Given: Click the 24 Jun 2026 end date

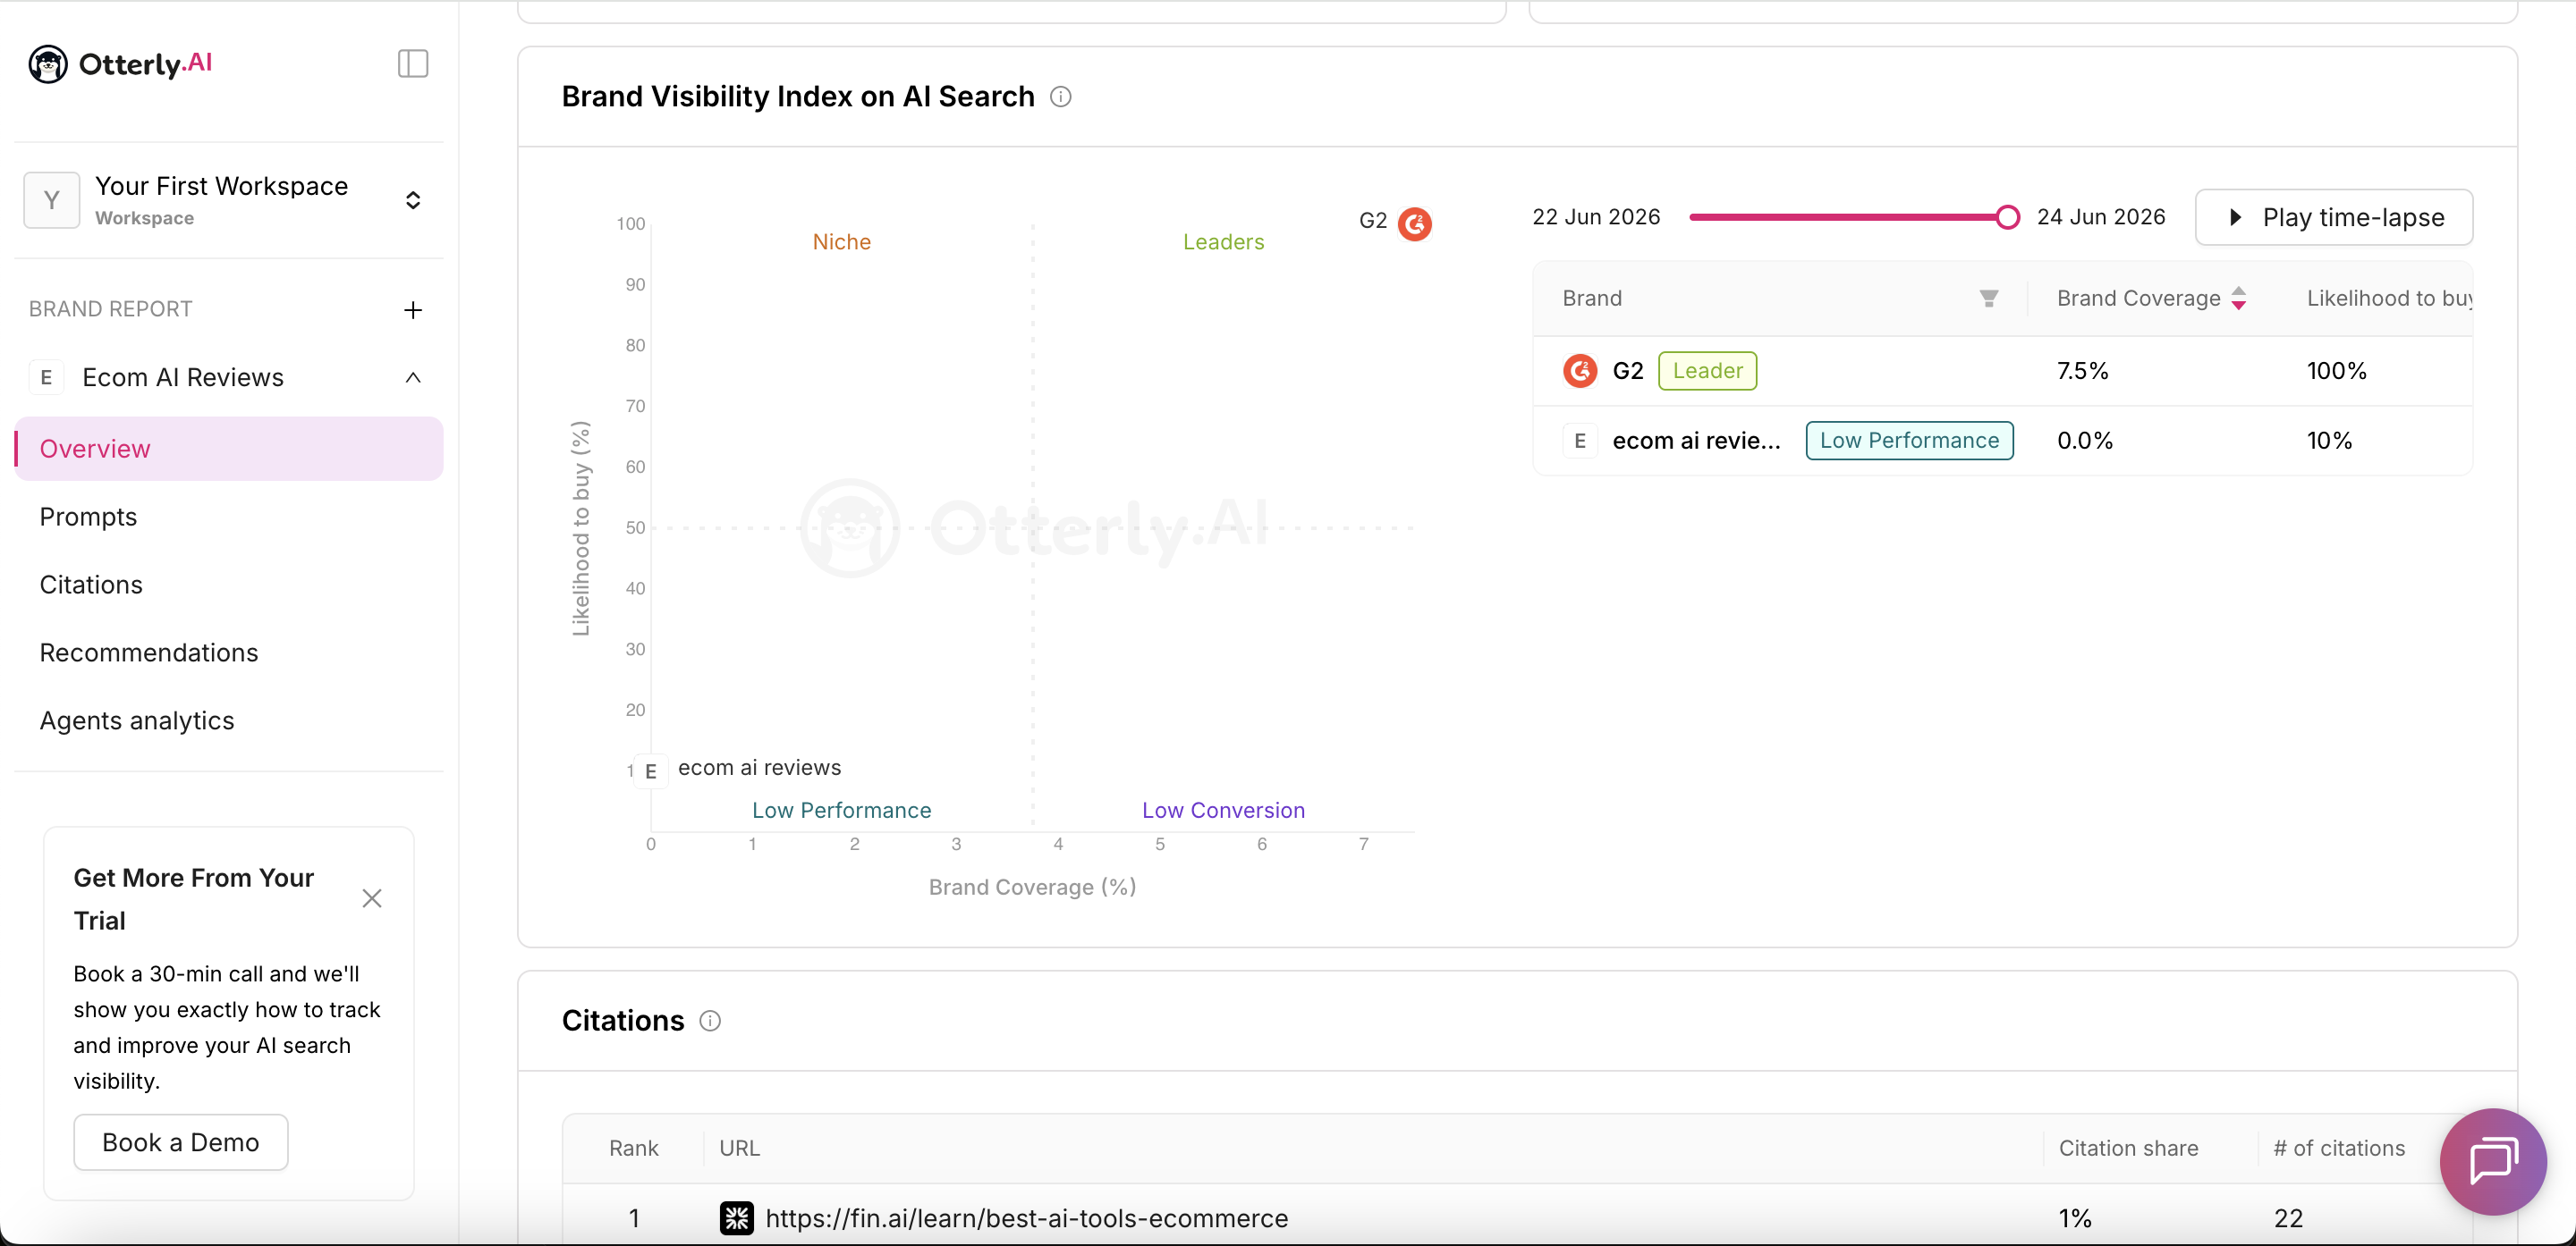Looking at the screenshot, I should tap(2101, 217).
